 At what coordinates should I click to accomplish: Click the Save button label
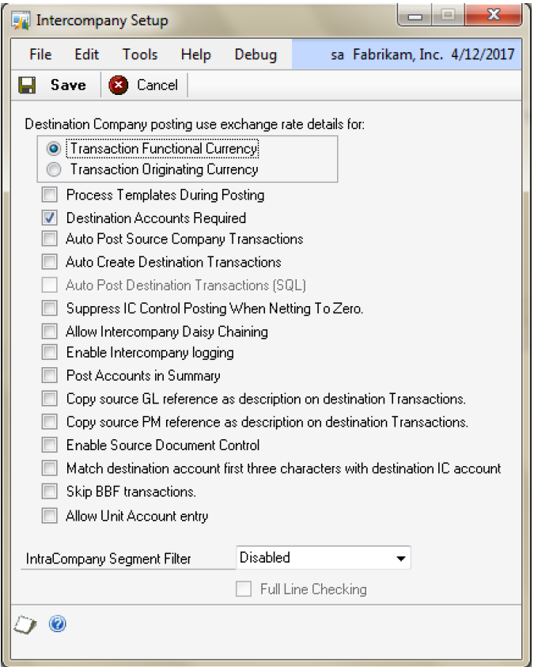[68, 85]
